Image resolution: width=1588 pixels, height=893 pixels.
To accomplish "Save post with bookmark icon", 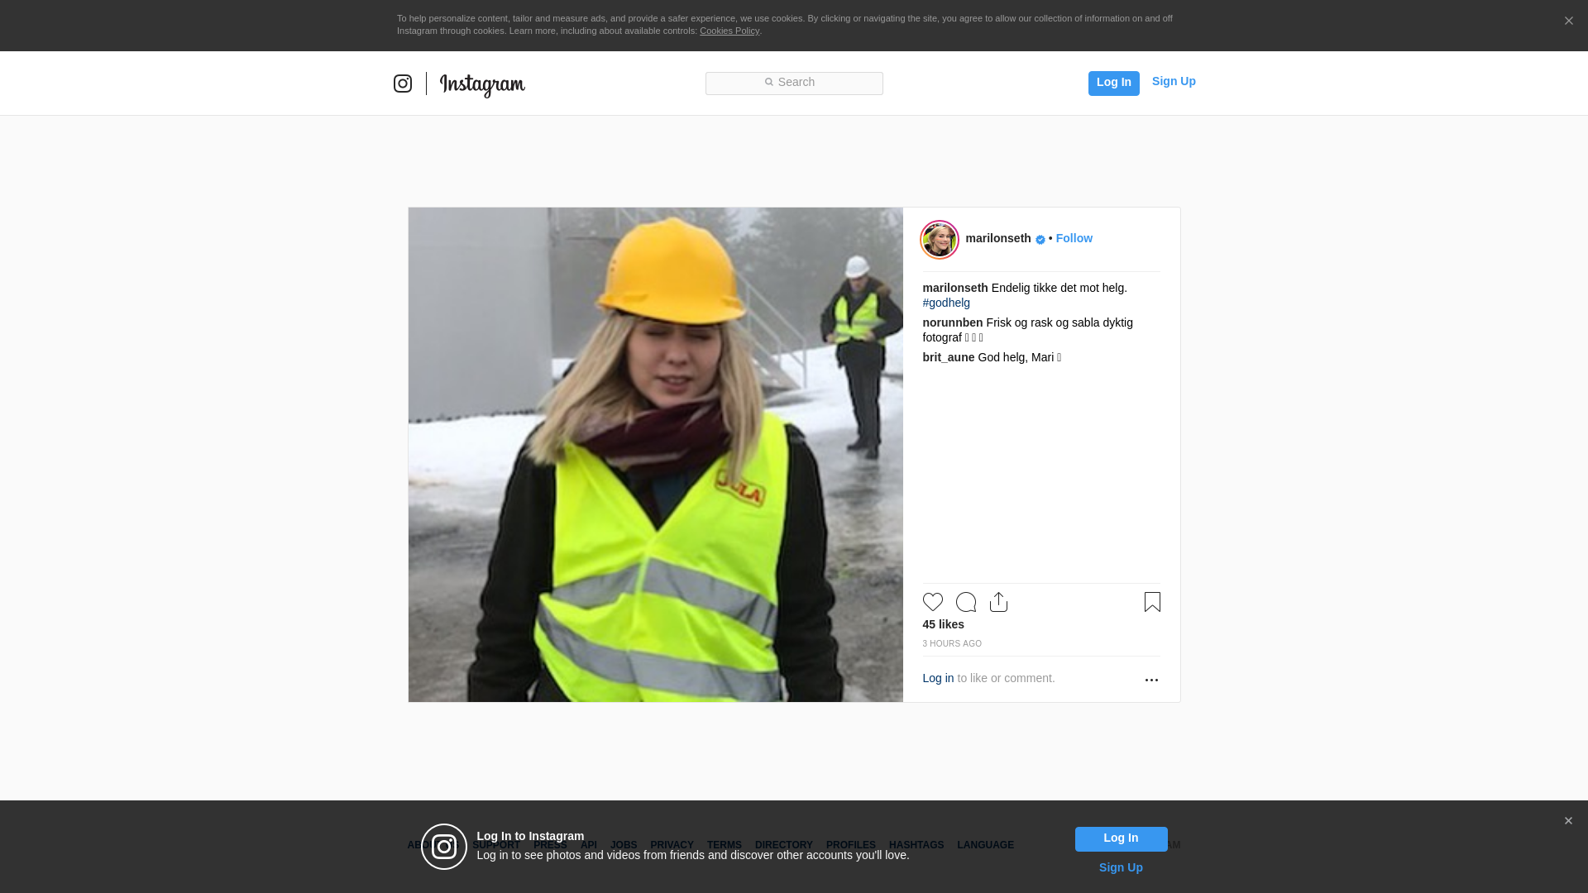I will pyautogui.click(x=1152, y=602).
